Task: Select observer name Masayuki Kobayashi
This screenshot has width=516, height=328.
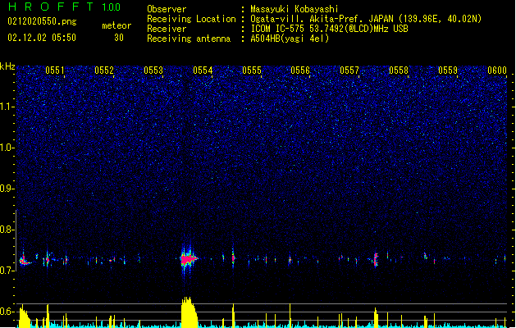Action: 295,9
